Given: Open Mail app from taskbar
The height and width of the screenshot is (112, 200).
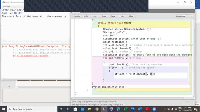Looking at the screenshot, I should (x=82, y=109).
